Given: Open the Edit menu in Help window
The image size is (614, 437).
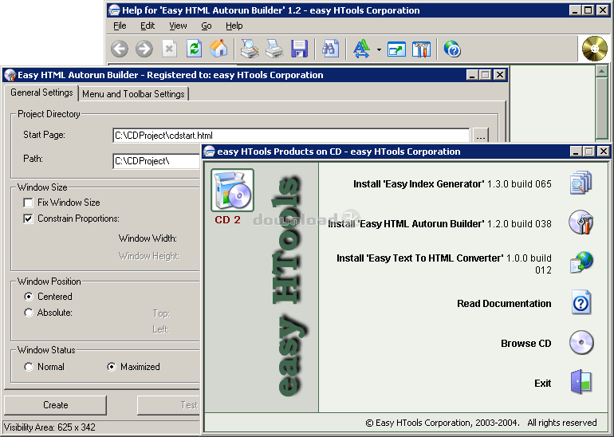Looking at the screenshot, I should [148, 26].
